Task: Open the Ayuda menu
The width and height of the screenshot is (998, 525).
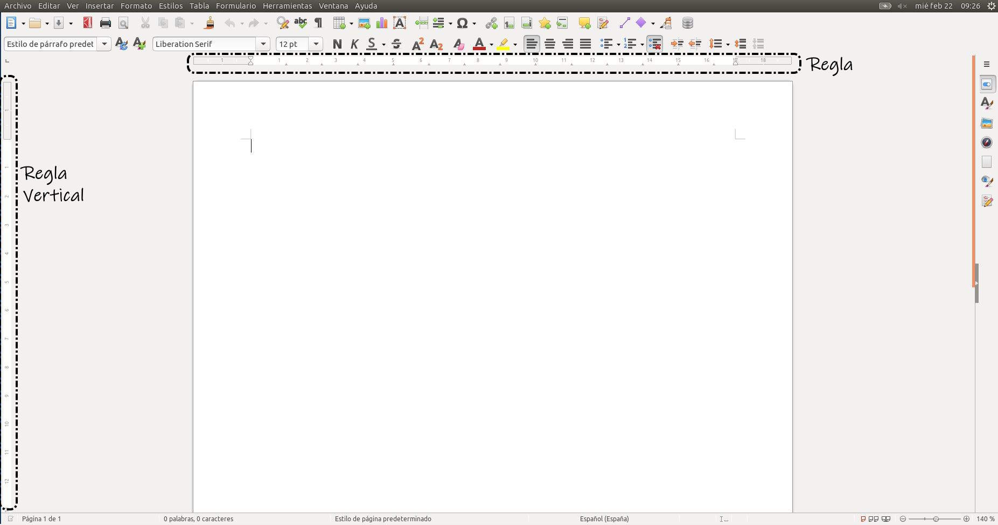Action: tap(366, 6)
